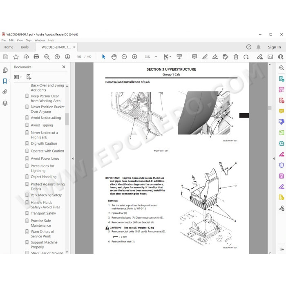The image size is (286, 286).
Task: Go to previous page up arrow
Action: point(57,57)
